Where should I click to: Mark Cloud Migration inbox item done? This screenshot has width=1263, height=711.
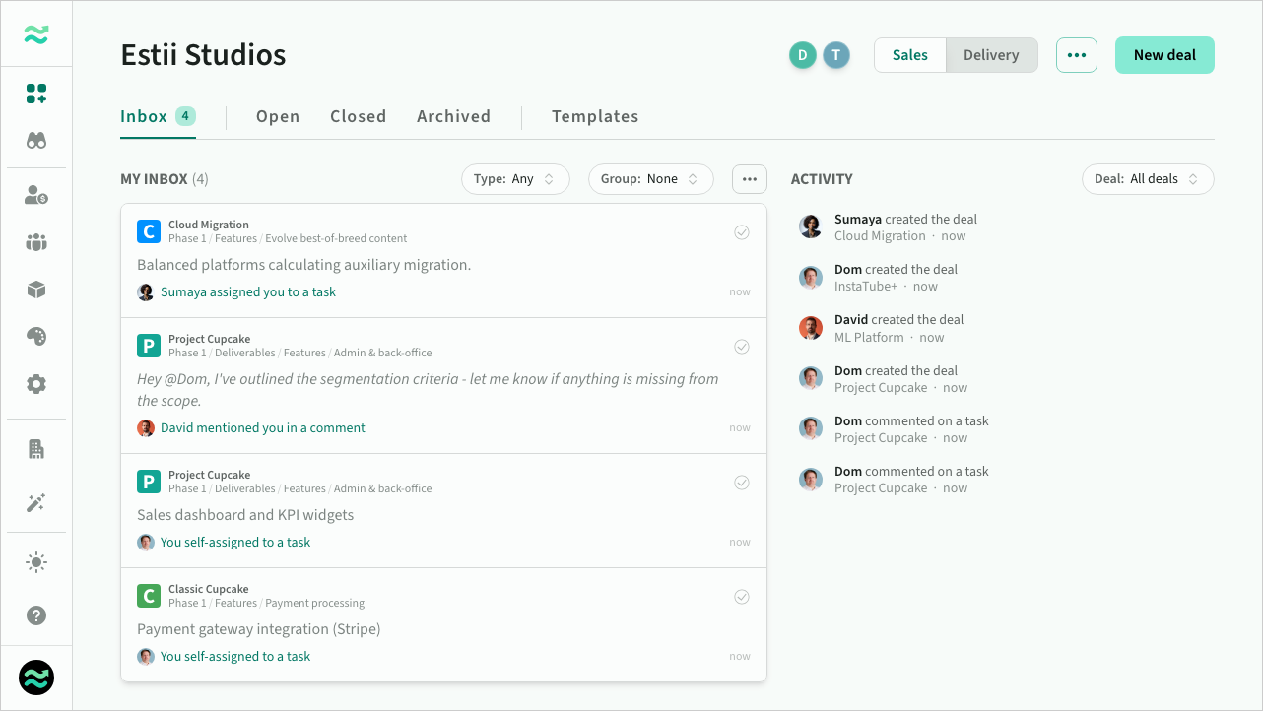click(x=742, y=232)
